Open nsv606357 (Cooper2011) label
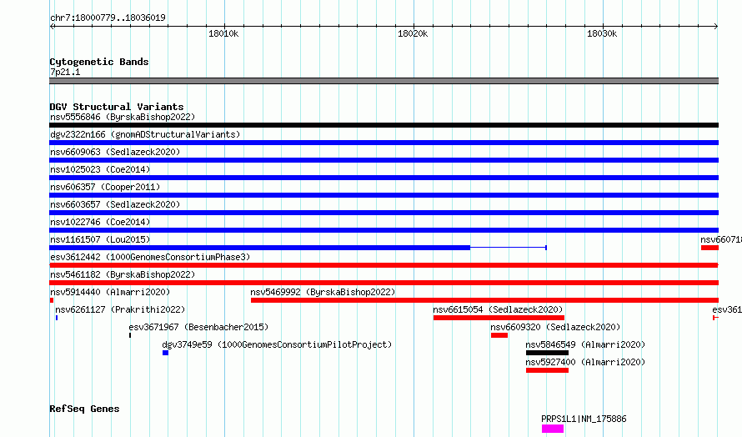Screen dimensions: 742x437 pos(105,187)
